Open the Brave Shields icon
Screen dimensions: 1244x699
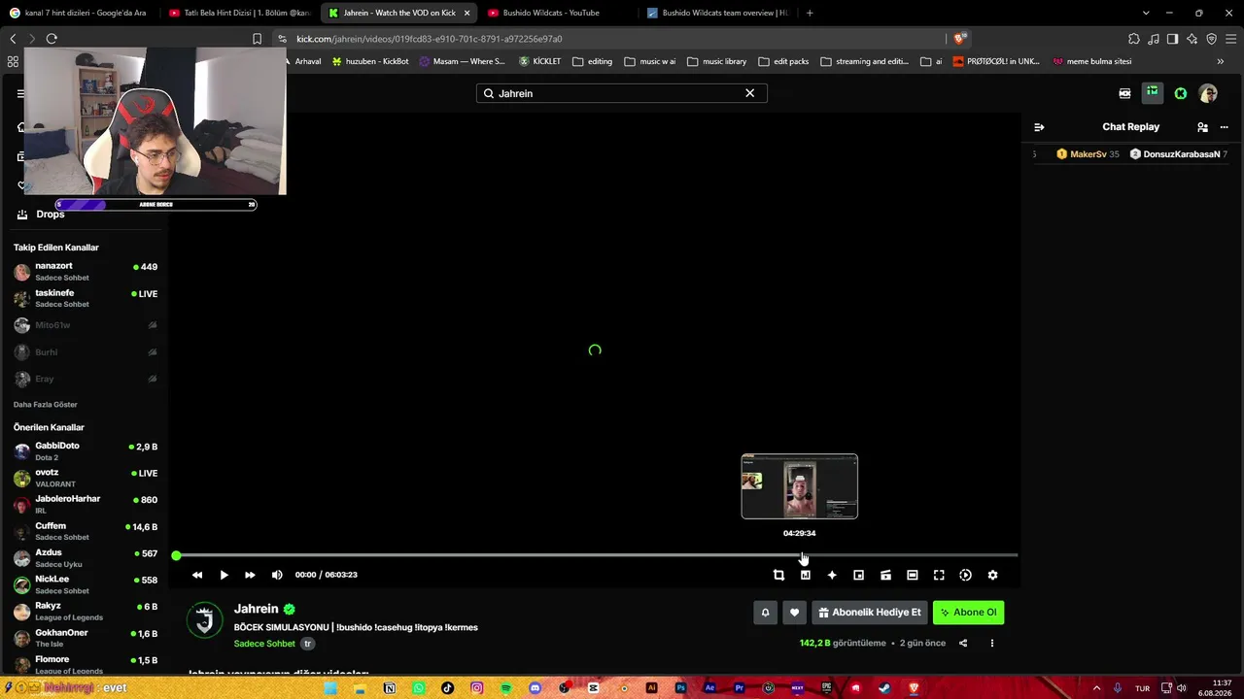click(x=959, y=39)
